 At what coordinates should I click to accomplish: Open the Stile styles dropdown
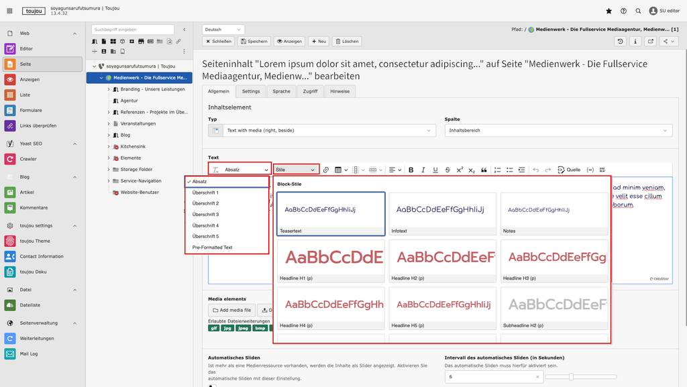295,170
